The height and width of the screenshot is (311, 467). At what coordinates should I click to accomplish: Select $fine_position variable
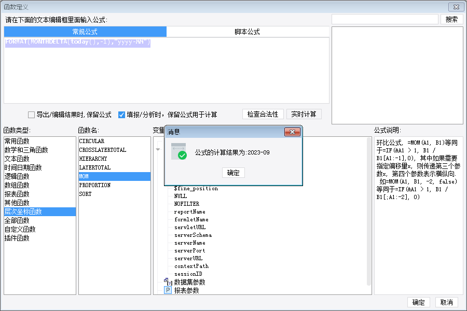tap(196, 188)
